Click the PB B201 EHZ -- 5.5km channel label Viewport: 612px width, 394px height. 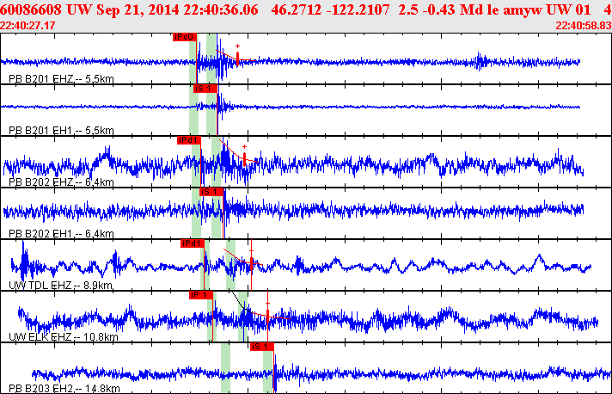(x=61, y=79)
